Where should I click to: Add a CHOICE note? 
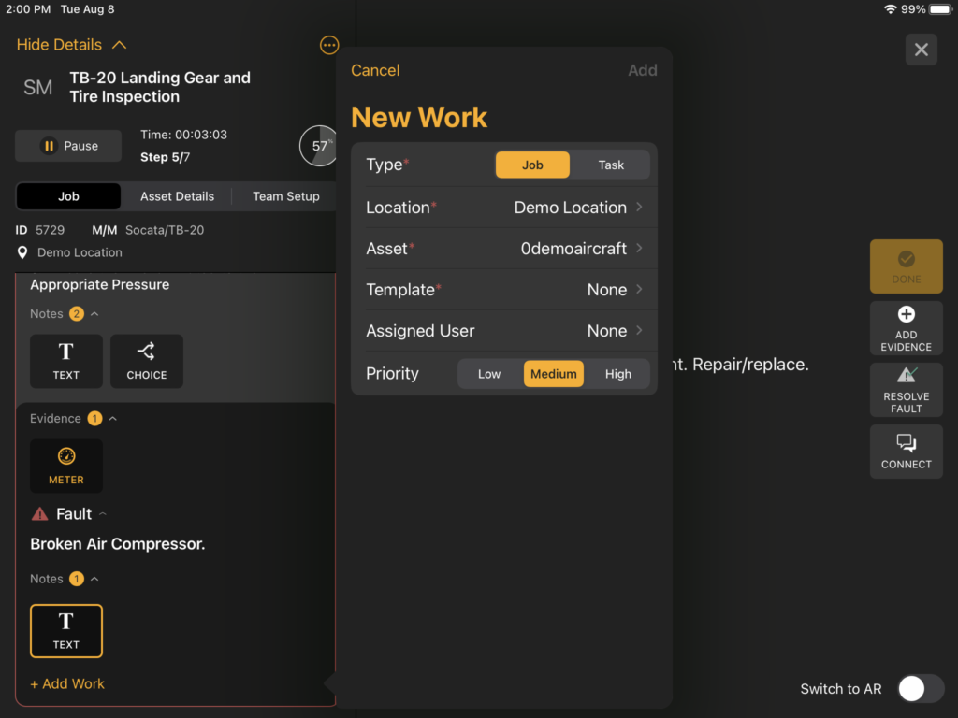(x=147, y=361)
